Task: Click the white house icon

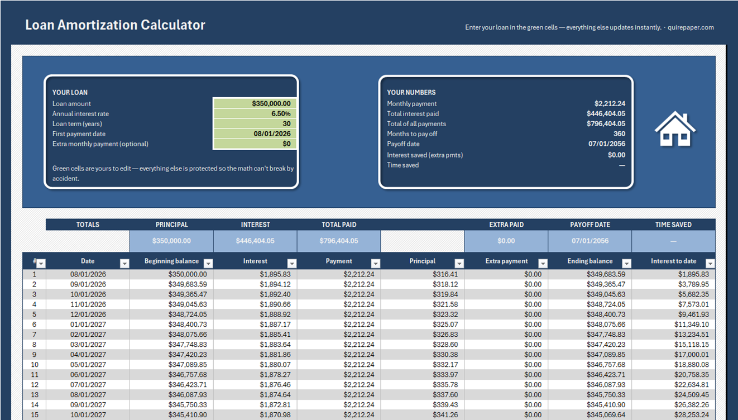Action: (x=675, y=129)
